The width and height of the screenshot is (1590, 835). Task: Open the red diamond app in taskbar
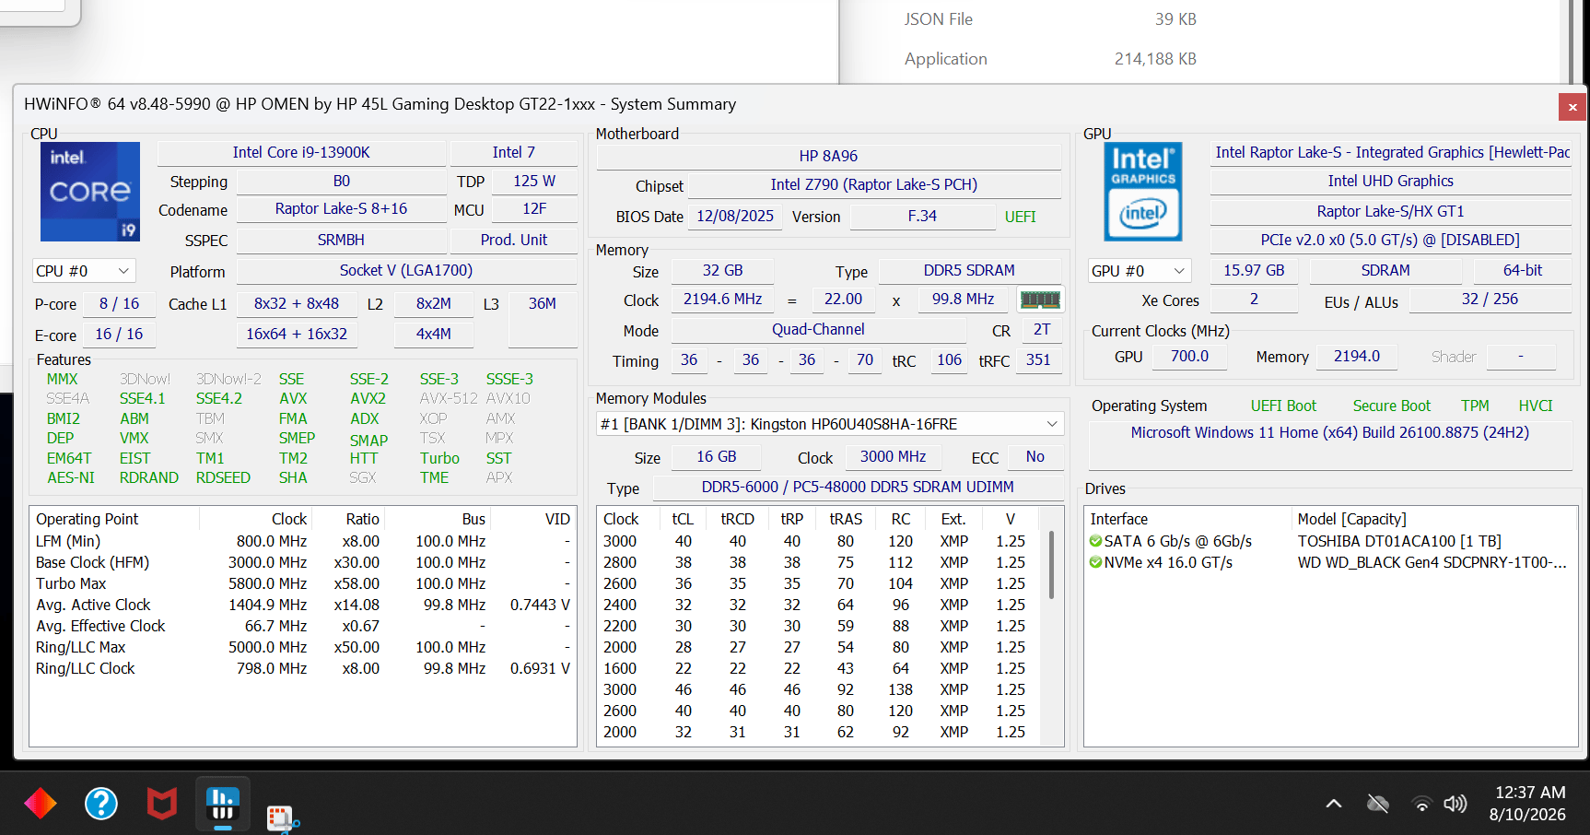pos(40,804)
